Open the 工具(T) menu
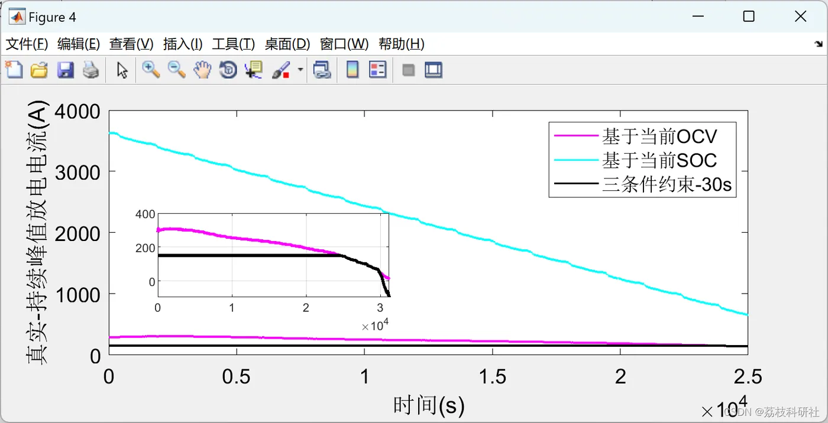The image size is (828, 423). (x=234, y=44)
